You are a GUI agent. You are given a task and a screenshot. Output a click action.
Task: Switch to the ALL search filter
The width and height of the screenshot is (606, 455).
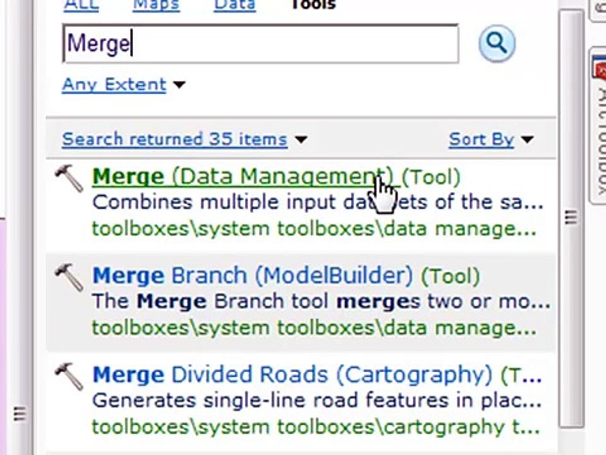[81, 6]
